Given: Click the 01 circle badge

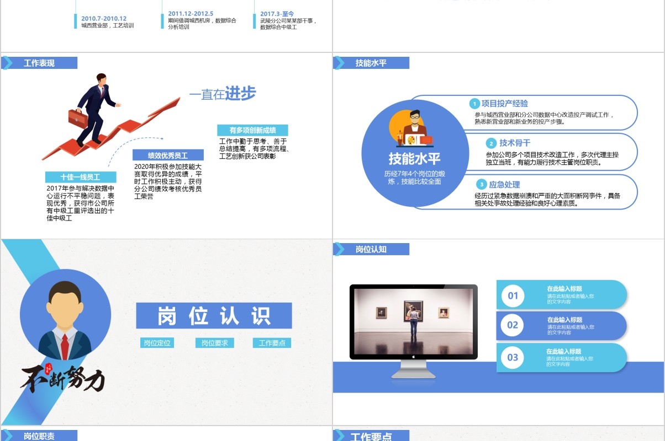Looking at the screenshot, I should (513, 295).
